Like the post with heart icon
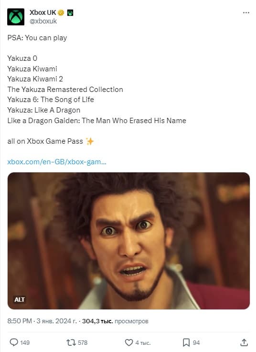 [129, 342]
